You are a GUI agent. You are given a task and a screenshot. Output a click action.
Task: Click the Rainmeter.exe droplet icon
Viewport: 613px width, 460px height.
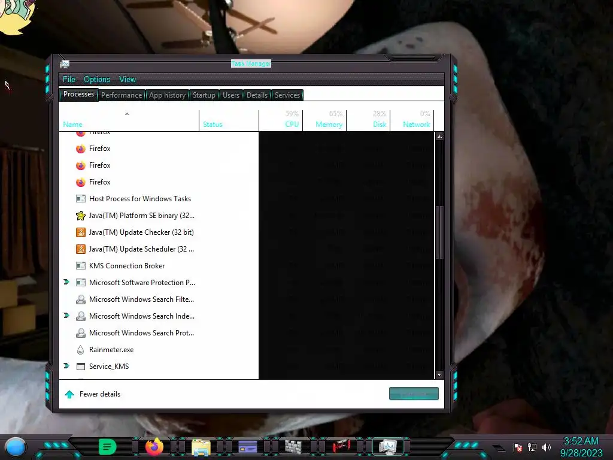point(81,350)
